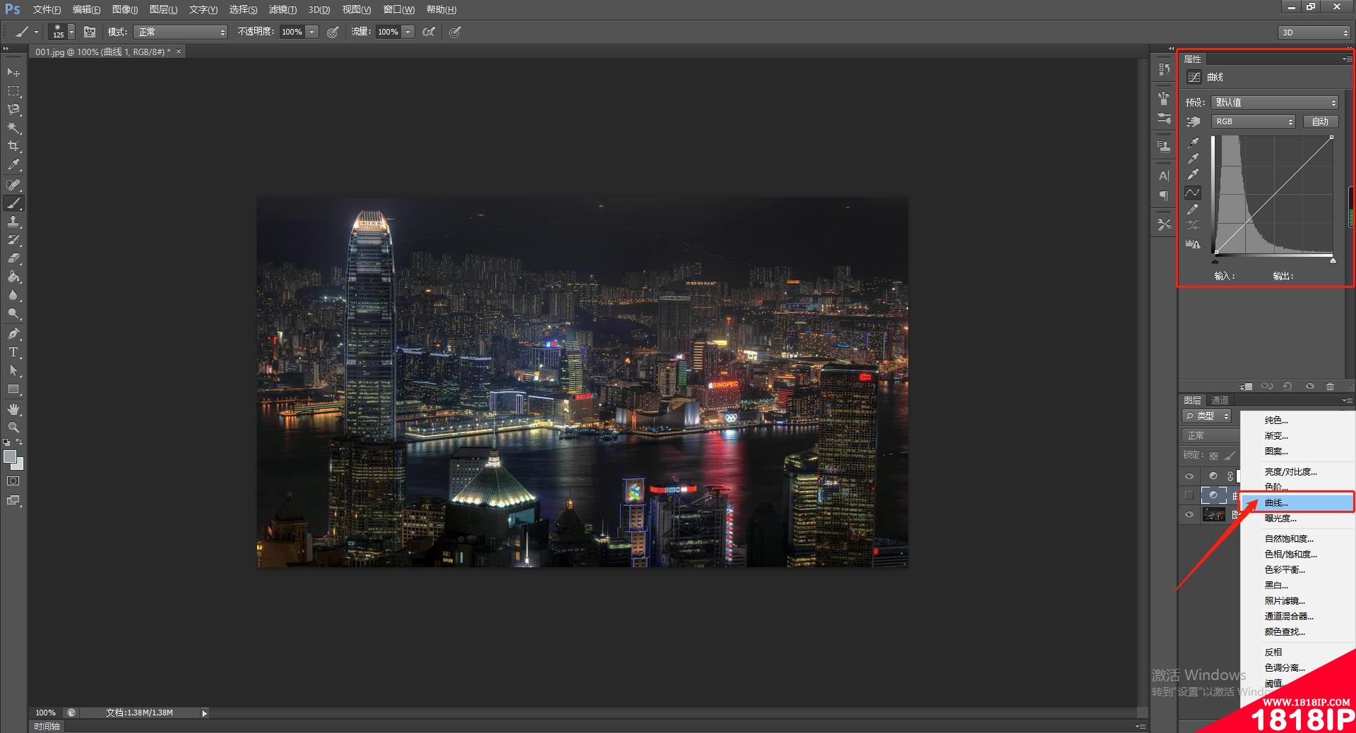Select the Zoom tool

(13, 428)
